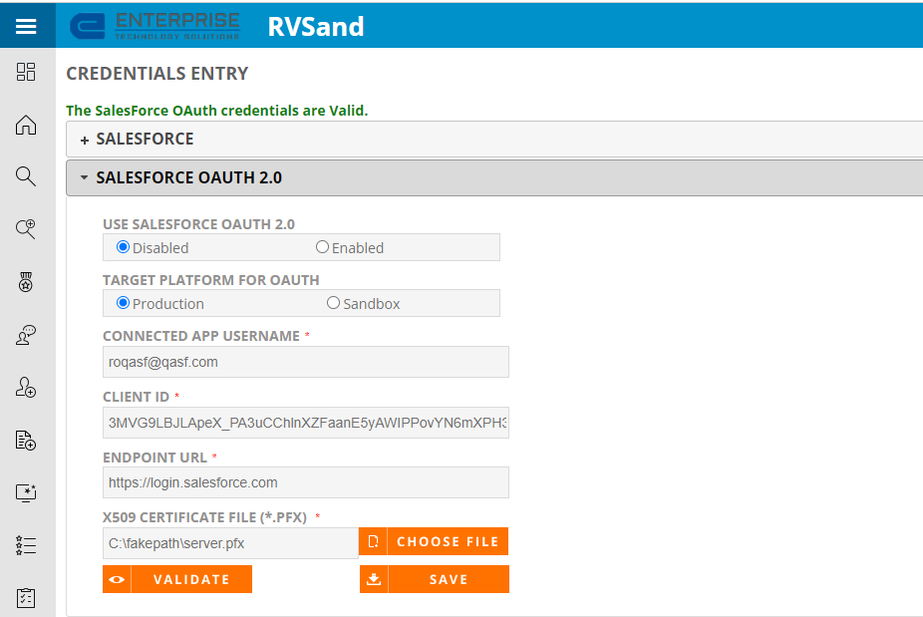Click the file icon beside Choose File

tap(373, 541)
